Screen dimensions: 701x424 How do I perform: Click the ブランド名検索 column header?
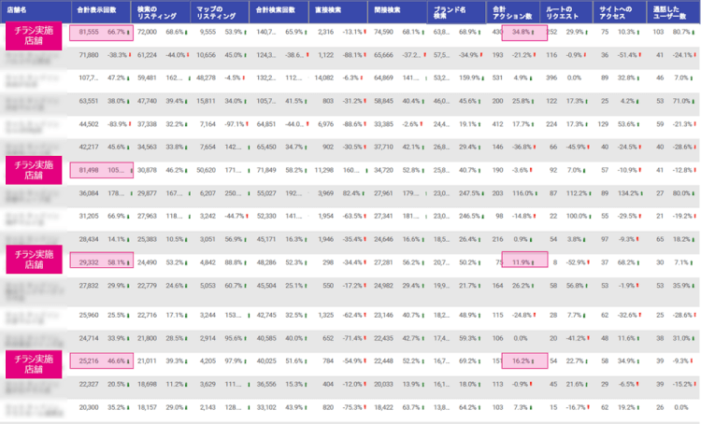pyautogui.click(x=451, y=12)
